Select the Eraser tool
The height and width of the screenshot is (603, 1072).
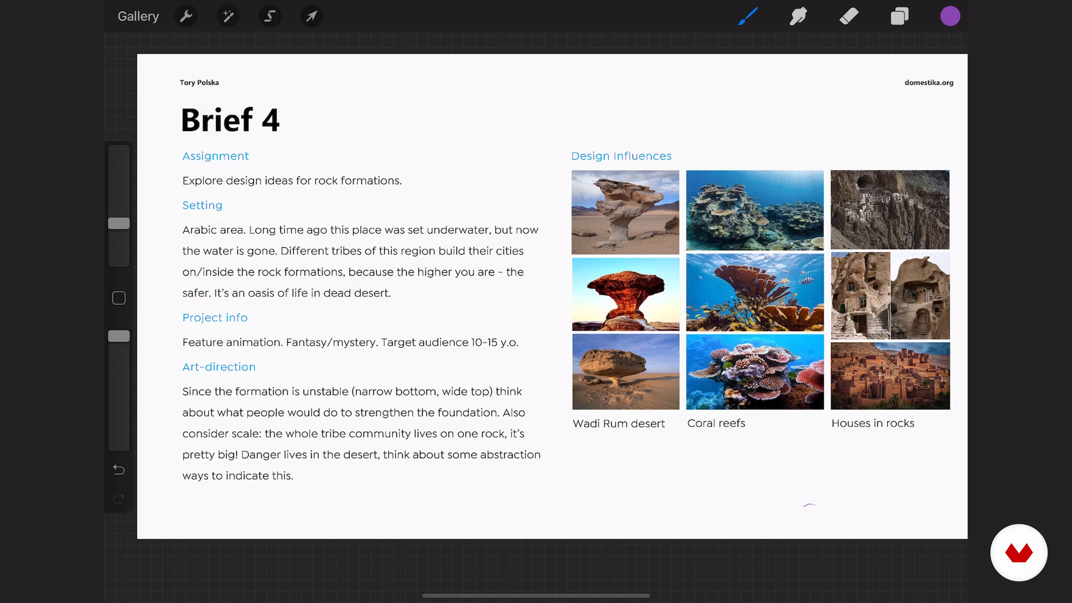849,16
